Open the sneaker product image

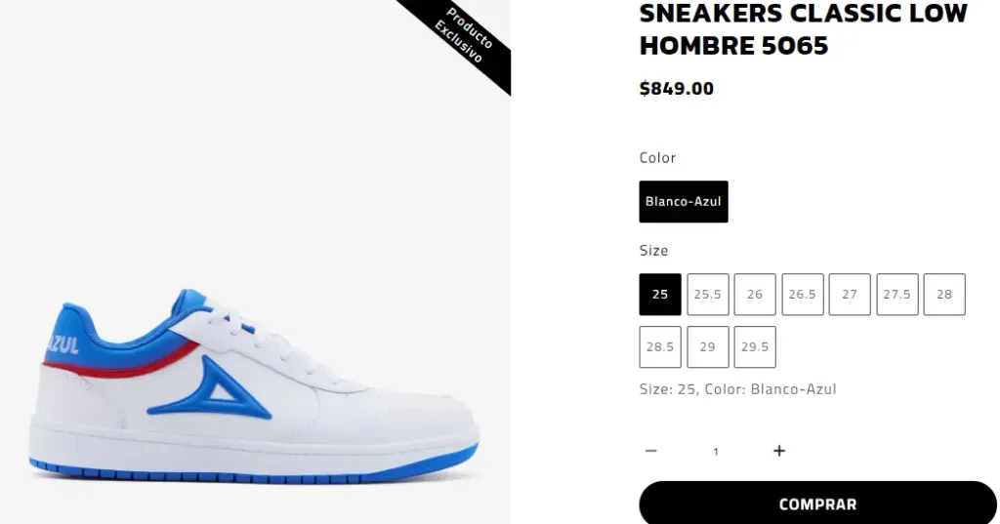pos(255,262)
